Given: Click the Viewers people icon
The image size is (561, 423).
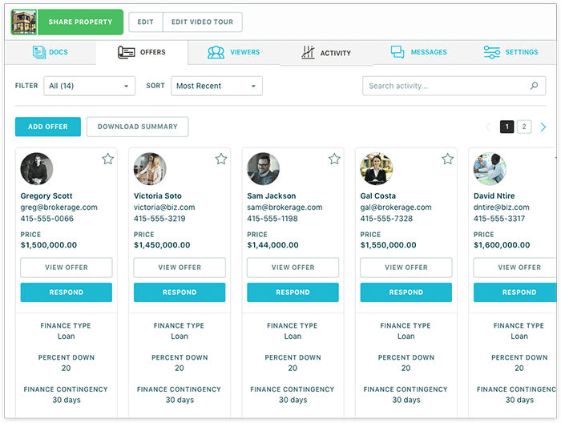Looking at the screenshot, I should [216, 53].
